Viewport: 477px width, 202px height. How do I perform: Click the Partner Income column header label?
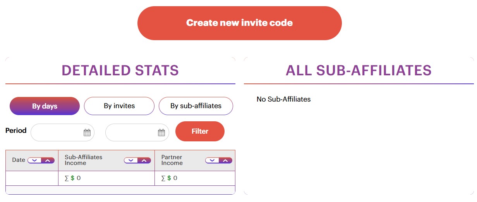pyautogui.click(x=172, y=160)
